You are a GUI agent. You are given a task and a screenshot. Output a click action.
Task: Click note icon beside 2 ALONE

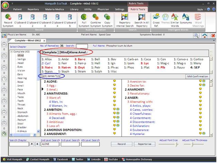(x=114, y=81)
